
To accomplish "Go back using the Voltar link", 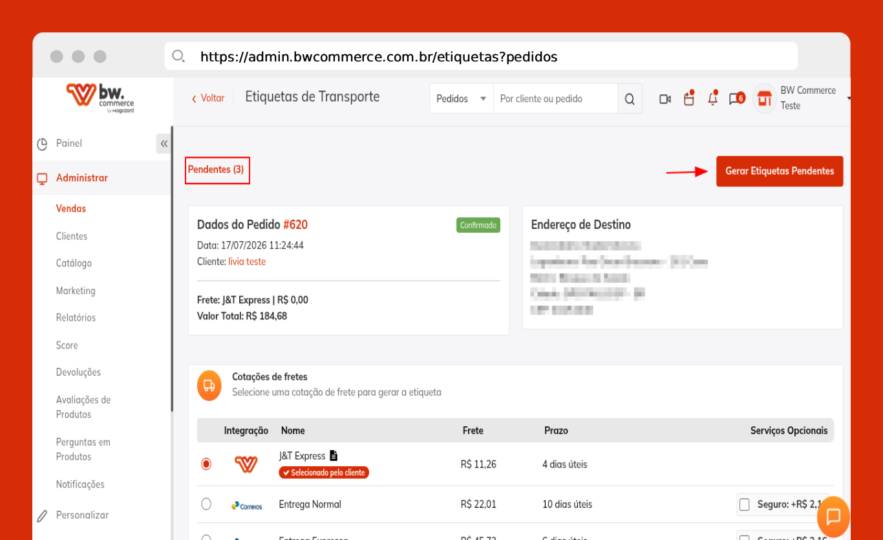I will (208, 98).
